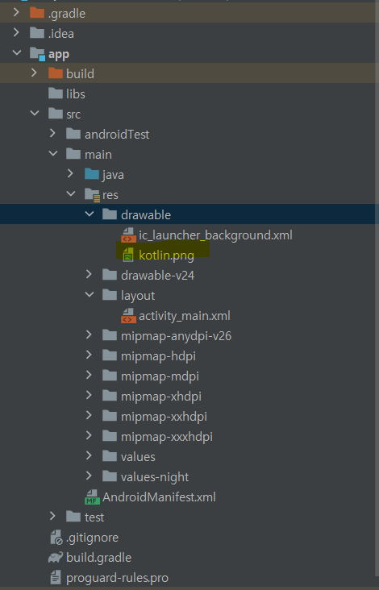Click the test folder icon

click(73, 517)
